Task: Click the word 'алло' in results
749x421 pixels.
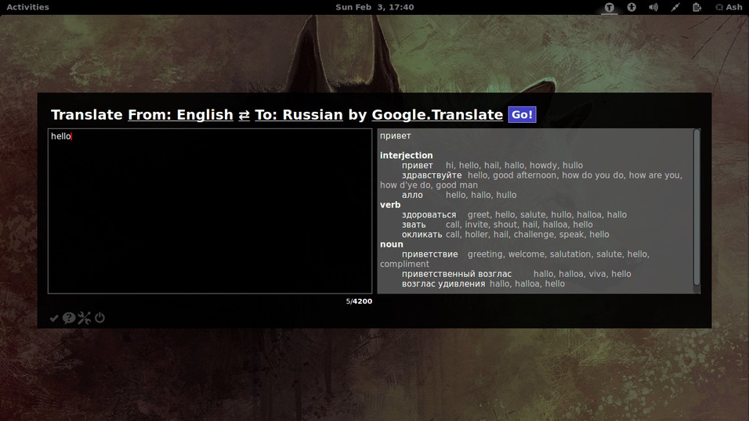Action: (x=412, y=195)
